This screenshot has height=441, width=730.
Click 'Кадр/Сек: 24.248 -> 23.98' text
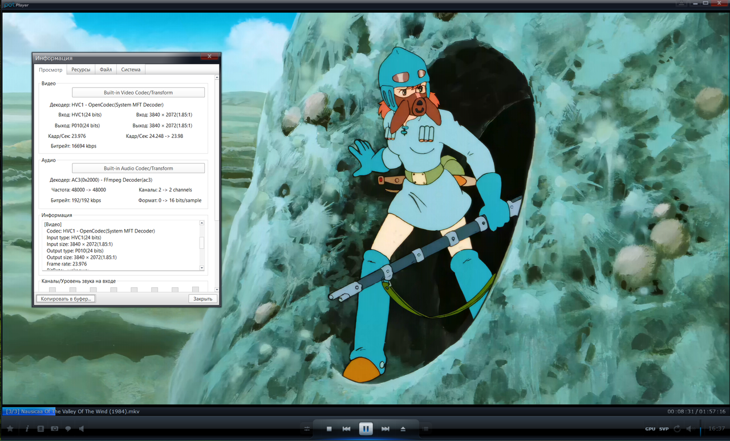point(155,136)
